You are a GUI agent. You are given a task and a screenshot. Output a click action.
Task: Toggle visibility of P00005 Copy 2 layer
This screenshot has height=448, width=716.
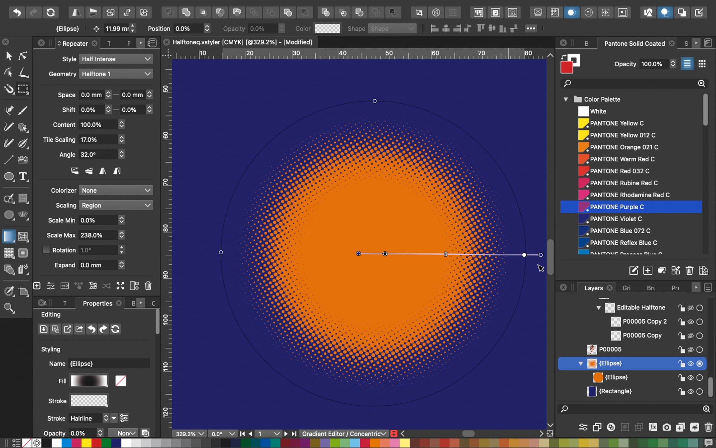coord(690,322)
